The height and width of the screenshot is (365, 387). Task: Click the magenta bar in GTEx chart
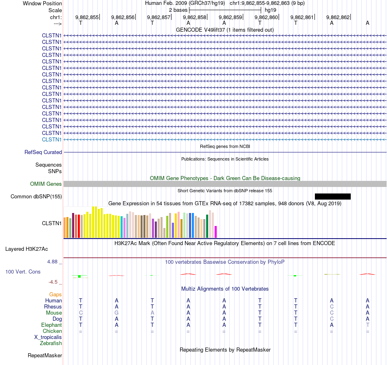(x=216, y=232)
